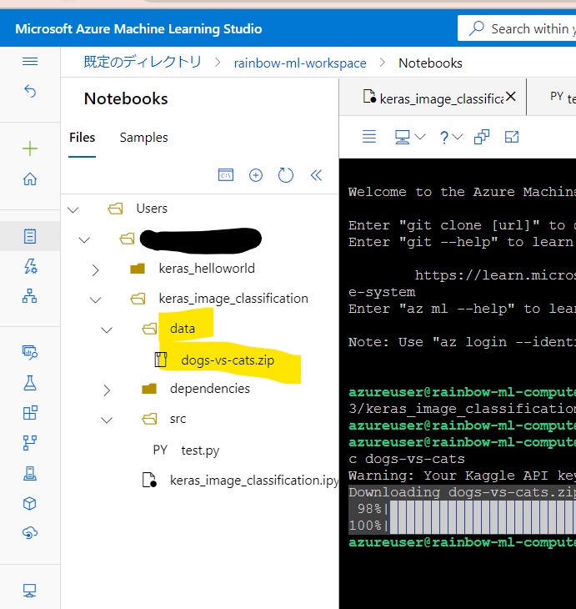Viewport: 576px width, 609px height.
Task: Open the hamburger navigation menu
Action: click(30, 62)
